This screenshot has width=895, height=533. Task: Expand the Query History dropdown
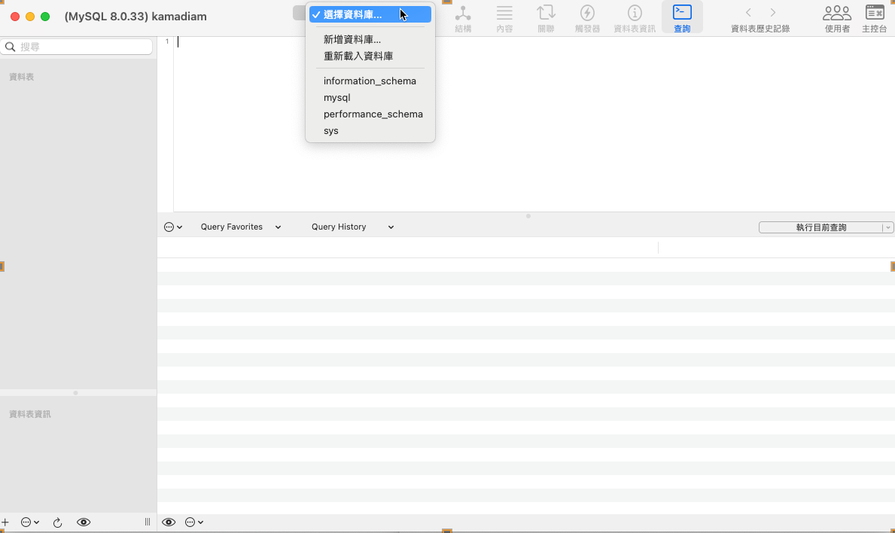[x=352, y=227]
